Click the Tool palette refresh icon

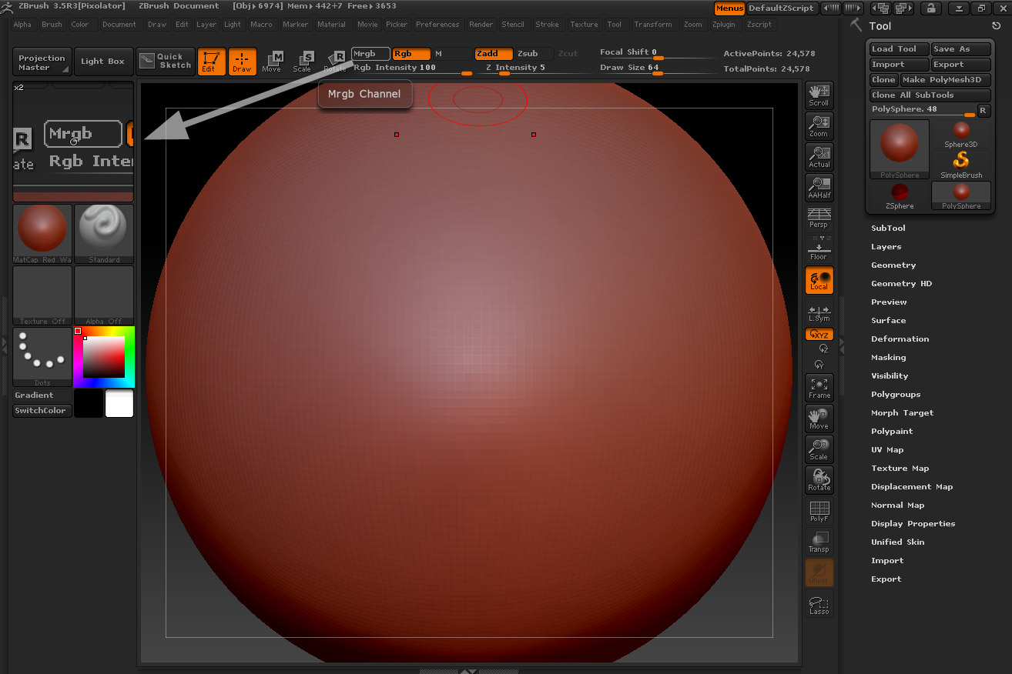pyautogui.click(x=997, y=26)
